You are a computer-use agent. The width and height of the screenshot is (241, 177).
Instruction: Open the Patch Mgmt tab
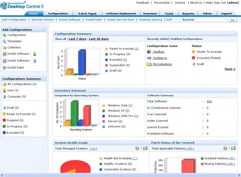[87, 14]
